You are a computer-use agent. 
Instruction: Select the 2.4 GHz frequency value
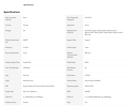click(26, 47)
